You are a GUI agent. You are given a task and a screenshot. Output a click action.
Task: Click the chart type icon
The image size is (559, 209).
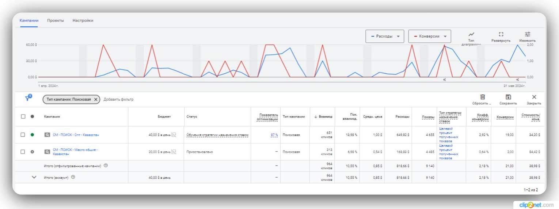(x=471, y=35)
